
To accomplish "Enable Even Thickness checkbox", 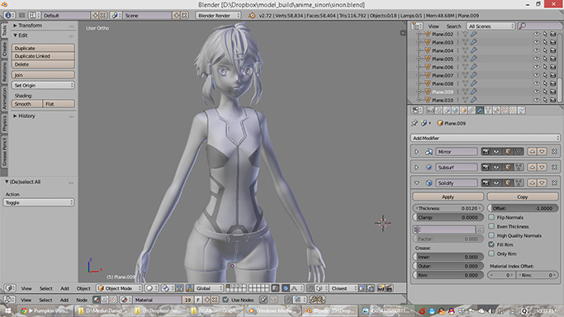I will [x=491, y=226].
